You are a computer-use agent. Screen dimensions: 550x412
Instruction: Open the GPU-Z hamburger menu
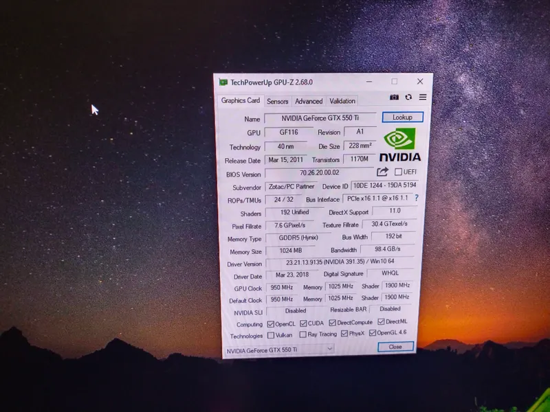[x=423, y=97]
